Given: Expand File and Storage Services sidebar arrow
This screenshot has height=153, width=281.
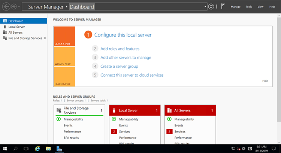Looking at the screenshot, I should 45,38.
